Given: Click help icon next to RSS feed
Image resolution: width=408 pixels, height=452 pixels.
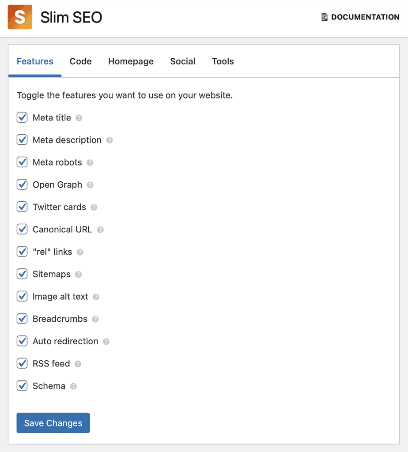Looking at the screenshot, I should coord(78,364).
